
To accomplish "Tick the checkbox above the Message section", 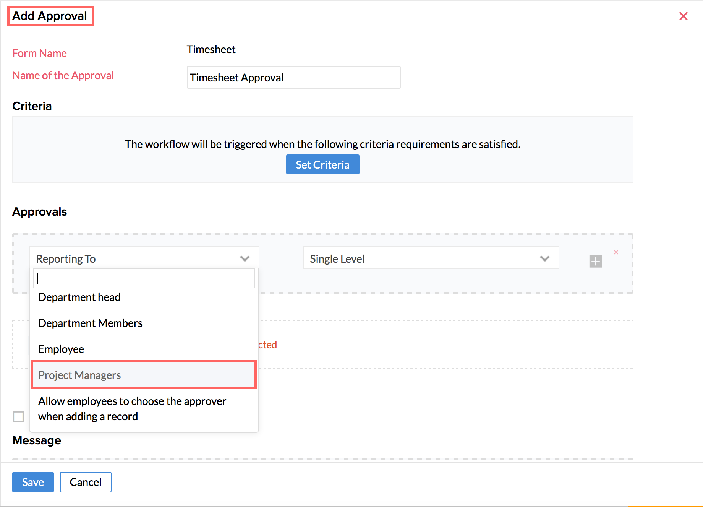I will point(18,416).
